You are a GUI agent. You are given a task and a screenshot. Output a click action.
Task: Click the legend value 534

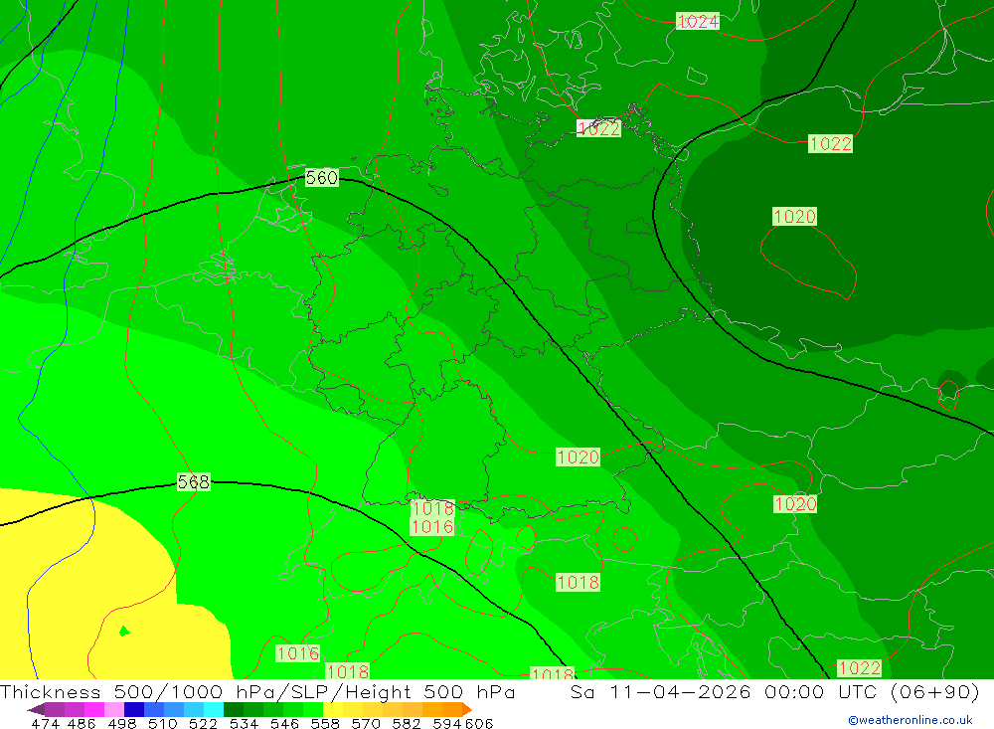244,723
